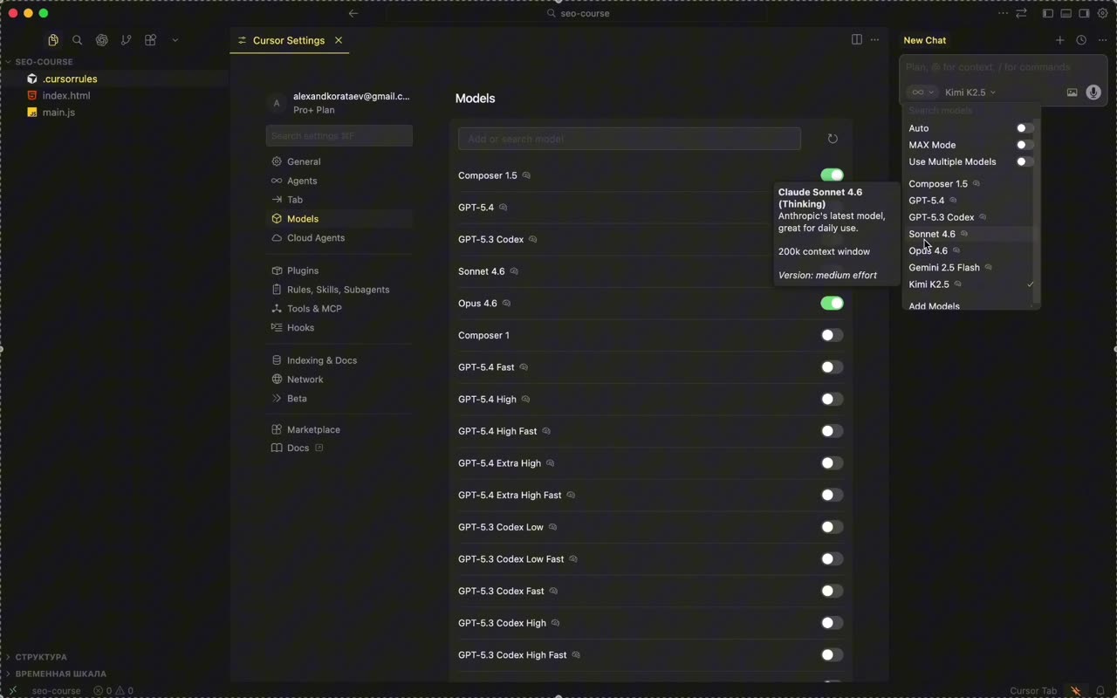Refresh the models list

coord(833,139)
